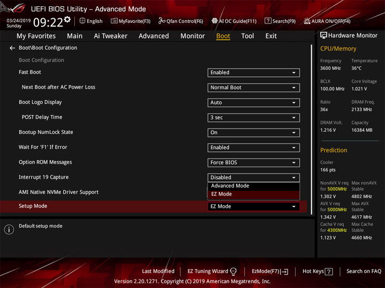
Task: Collapse the Setup Mode dropdown
Action: [x=253, y=206]
